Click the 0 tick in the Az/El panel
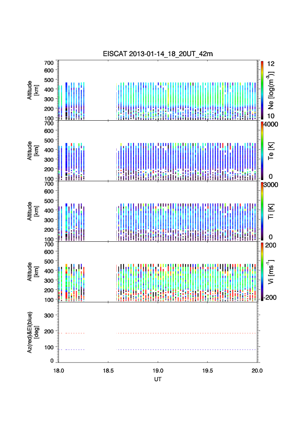The image size is (282, 423). click(52, 360)
